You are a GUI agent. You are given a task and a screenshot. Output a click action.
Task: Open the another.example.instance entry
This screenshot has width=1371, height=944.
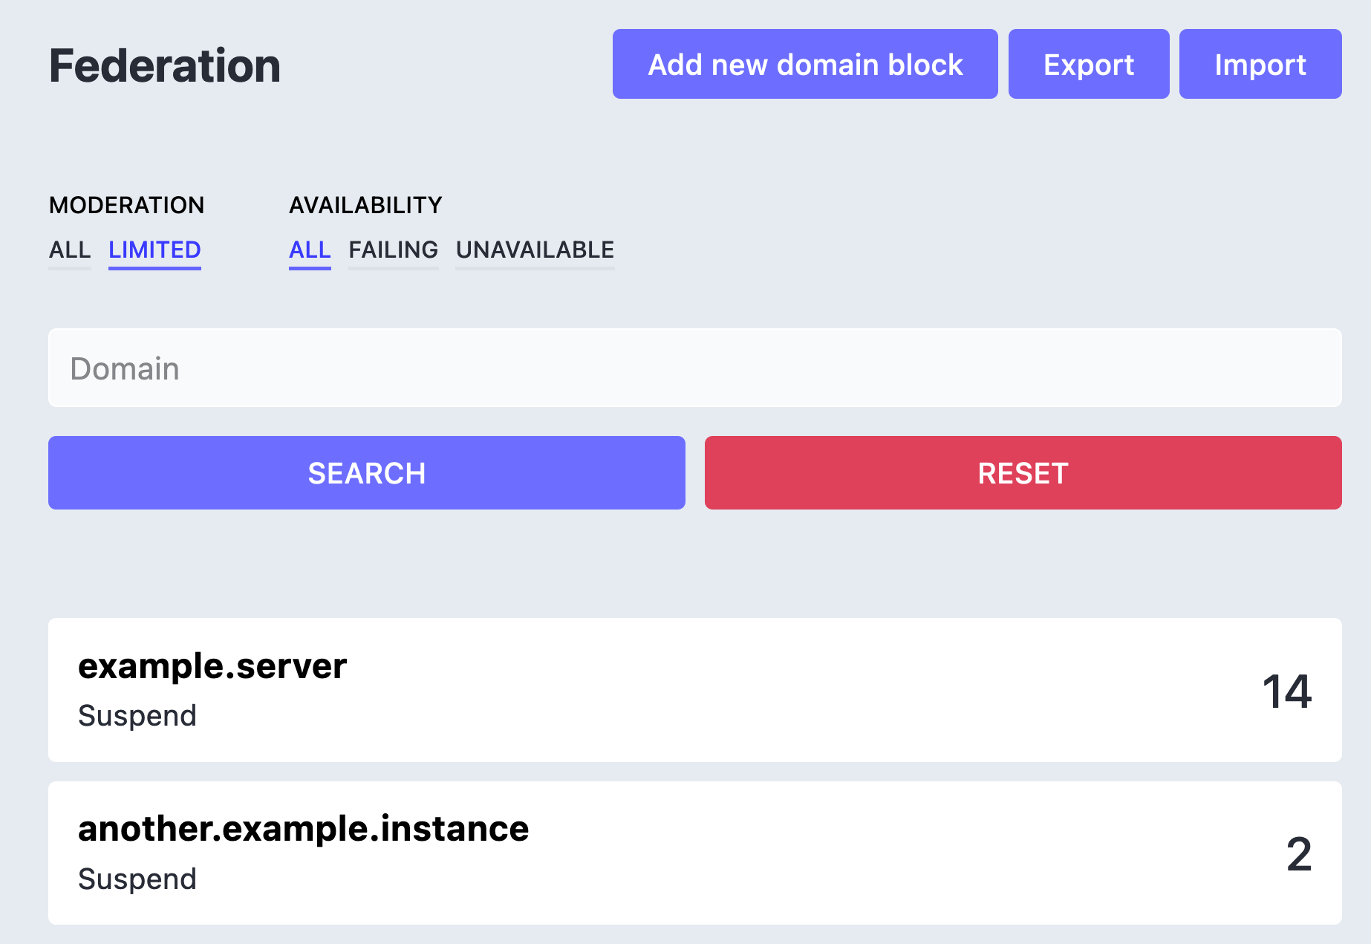point(695,853)
